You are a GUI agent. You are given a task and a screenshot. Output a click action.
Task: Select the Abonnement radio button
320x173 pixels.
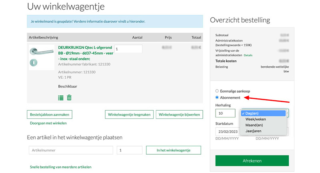[x=217, y=97]
